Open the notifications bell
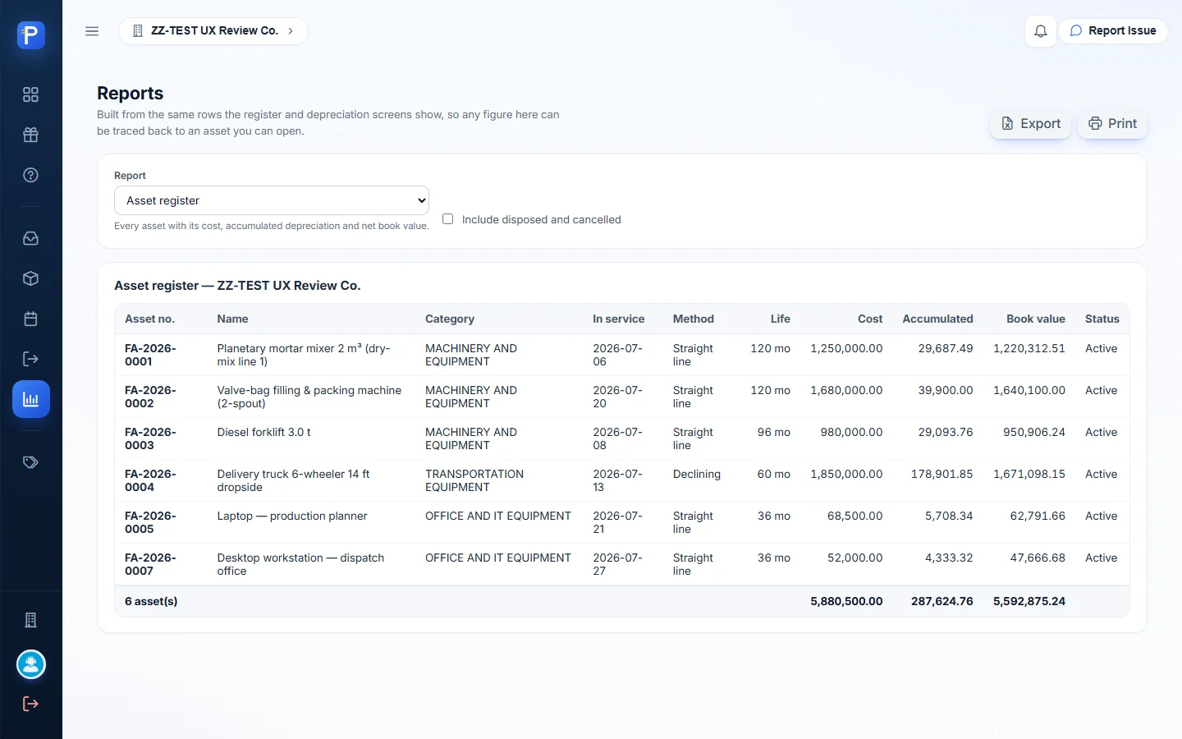Image resolution: width=1182 pixels, height=739 pixels. (x=1040, y=31)
